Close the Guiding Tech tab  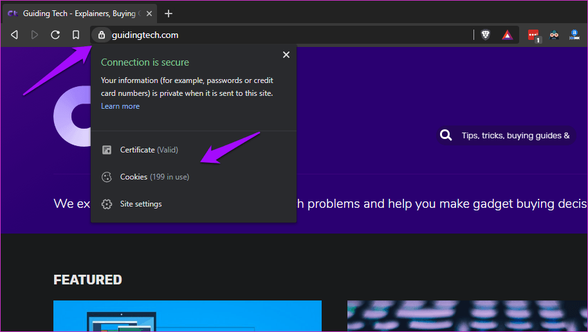[x=149, y=14]
